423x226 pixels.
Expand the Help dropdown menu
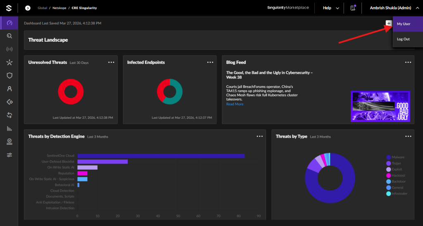[331, 8]
